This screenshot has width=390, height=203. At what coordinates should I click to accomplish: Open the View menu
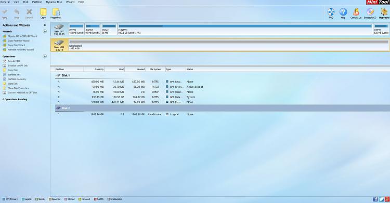point(17,2)
